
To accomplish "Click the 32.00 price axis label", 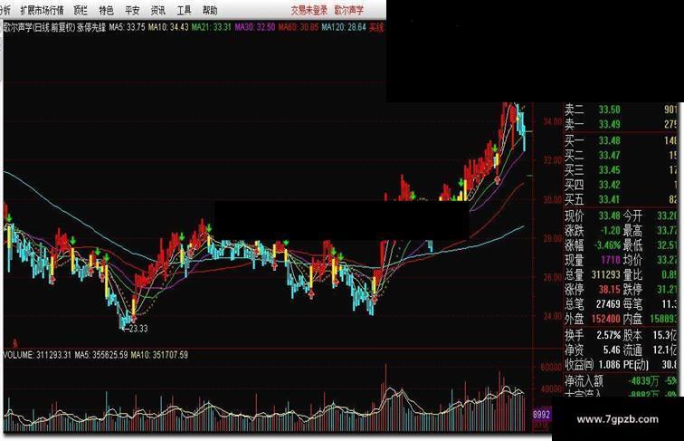I will [551, 160].
